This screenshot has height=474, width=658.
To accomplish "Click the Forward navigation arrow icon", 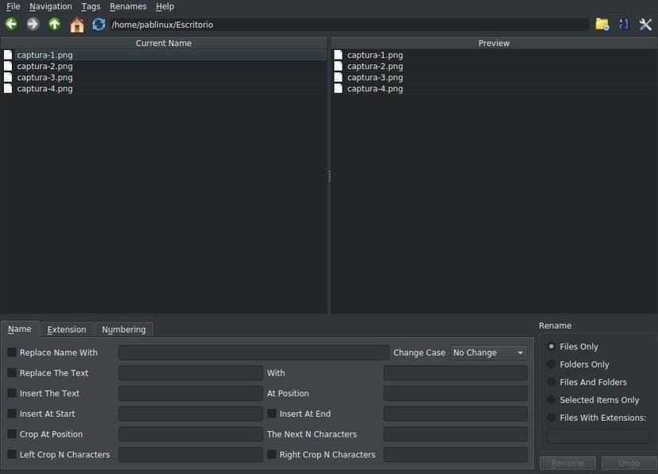I will coord(33,25).
